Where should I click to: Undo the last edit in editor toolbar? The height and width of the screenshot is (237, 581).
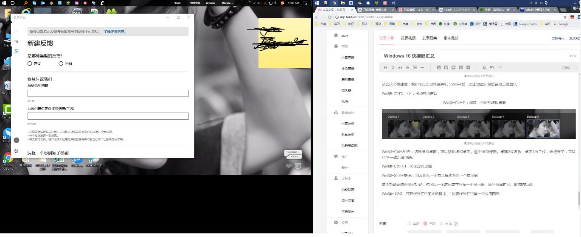point(492,67)
